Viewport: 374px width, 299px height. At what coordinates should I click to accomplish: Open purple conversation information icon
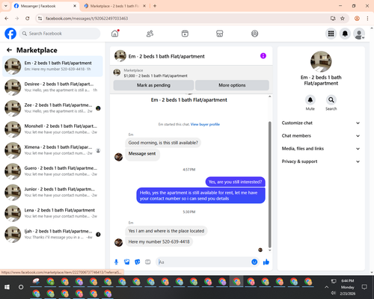(x=263, y=56)
